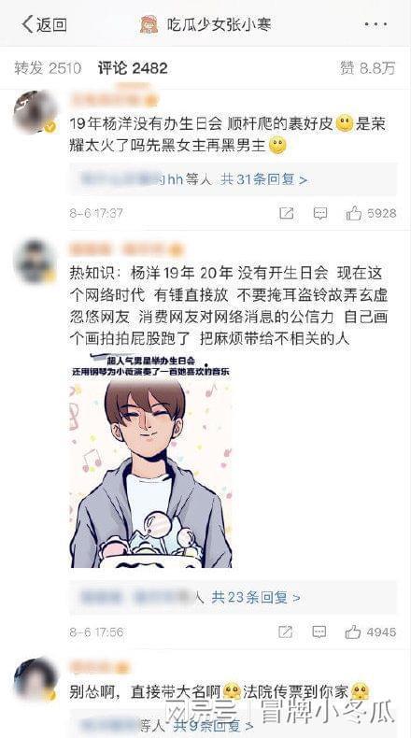Image resolution: width=411 pixels, height=738 pixels.
Task: Share the comment posted 8-6 17:56
Action: [285, 632]
